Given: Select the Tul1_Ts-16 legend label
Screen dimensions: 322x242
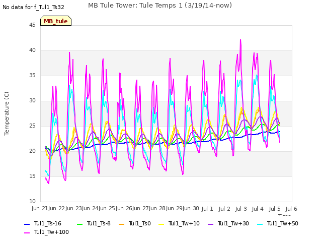Looking at the screenshot, I should [x=48, y=223].
